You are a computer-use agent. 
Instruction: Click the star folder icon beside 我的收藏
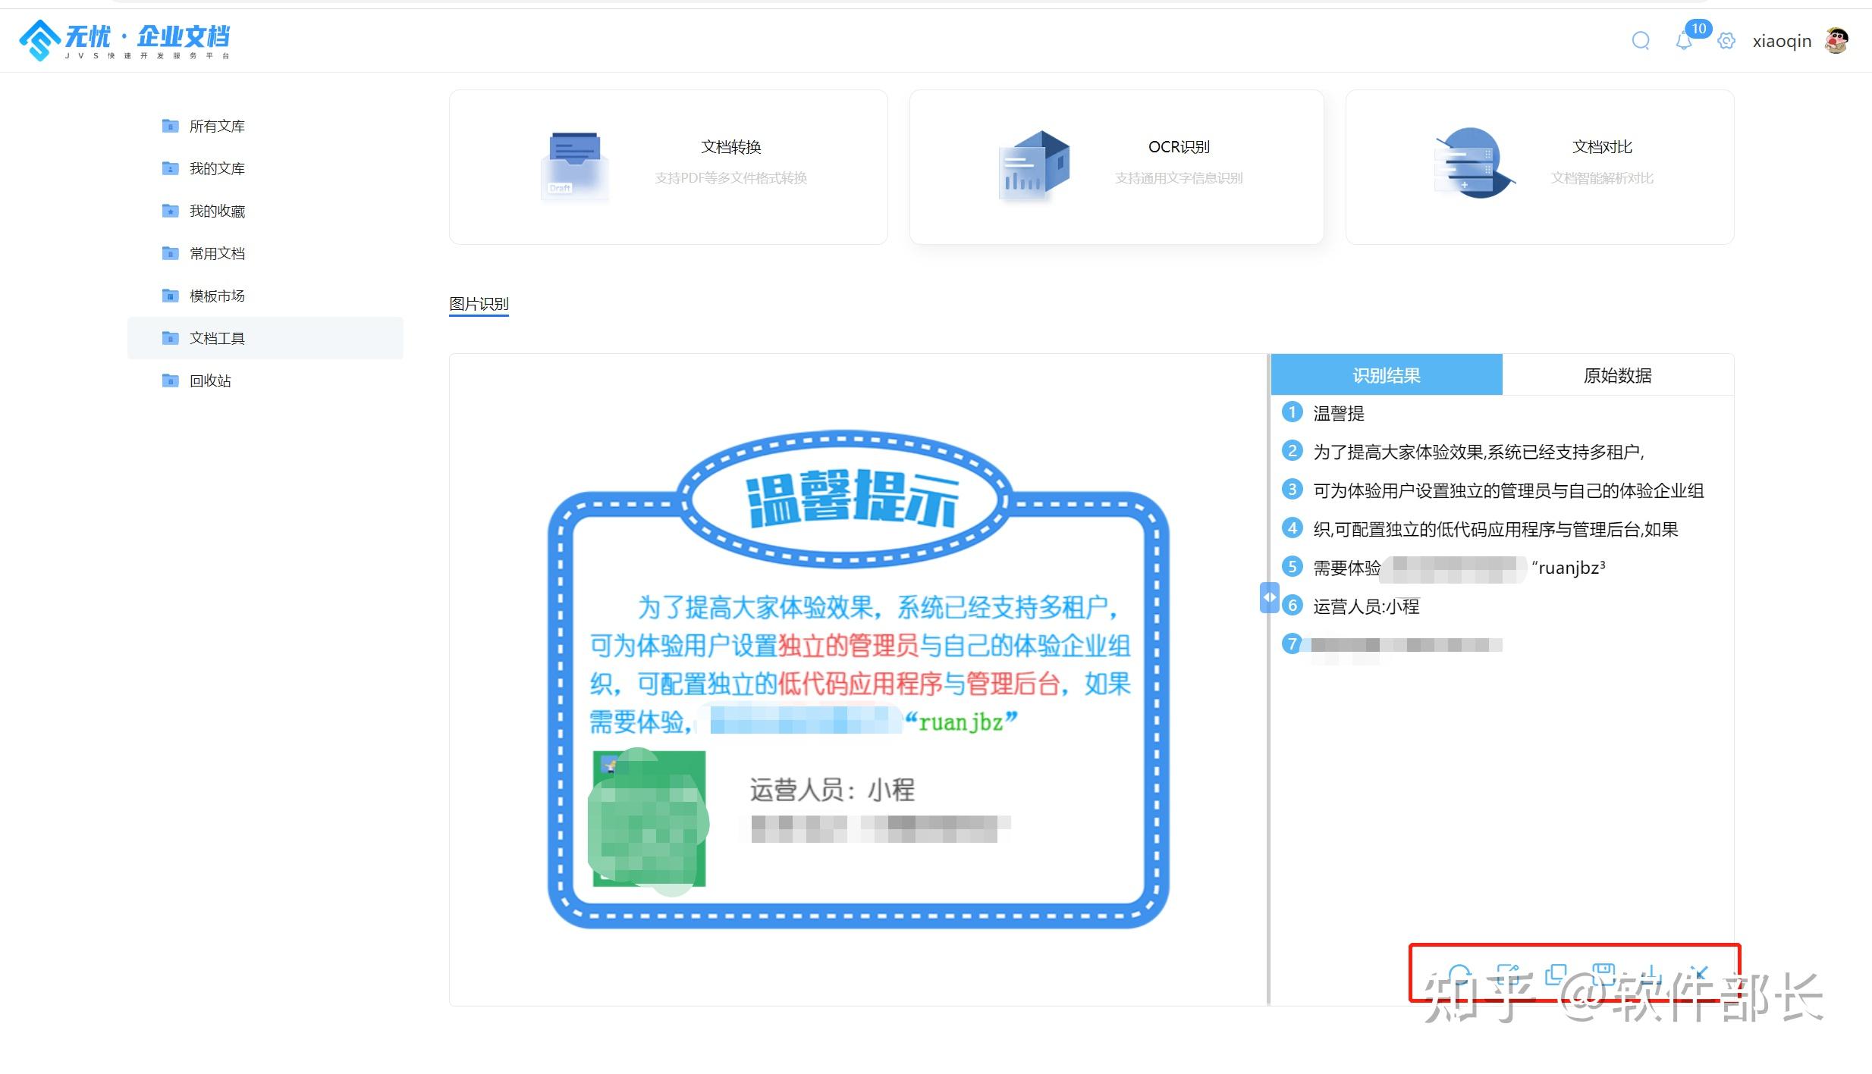coord(171,211)
